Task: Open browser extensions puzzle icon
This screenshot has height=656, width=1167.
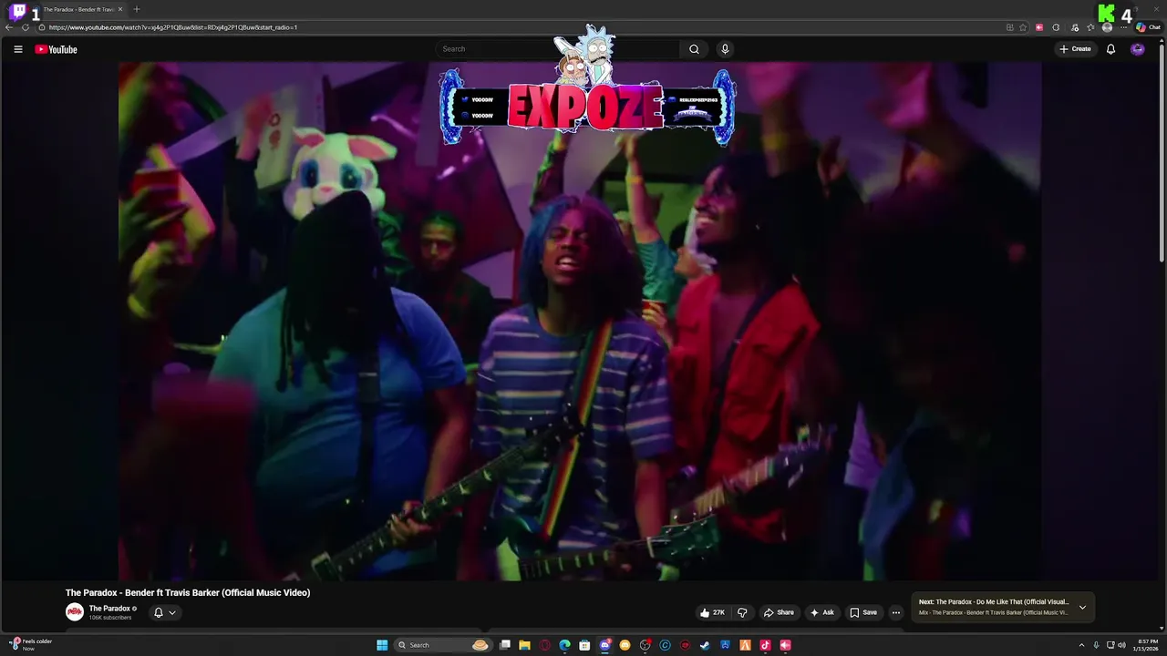Action: (x=1056, y=27)
